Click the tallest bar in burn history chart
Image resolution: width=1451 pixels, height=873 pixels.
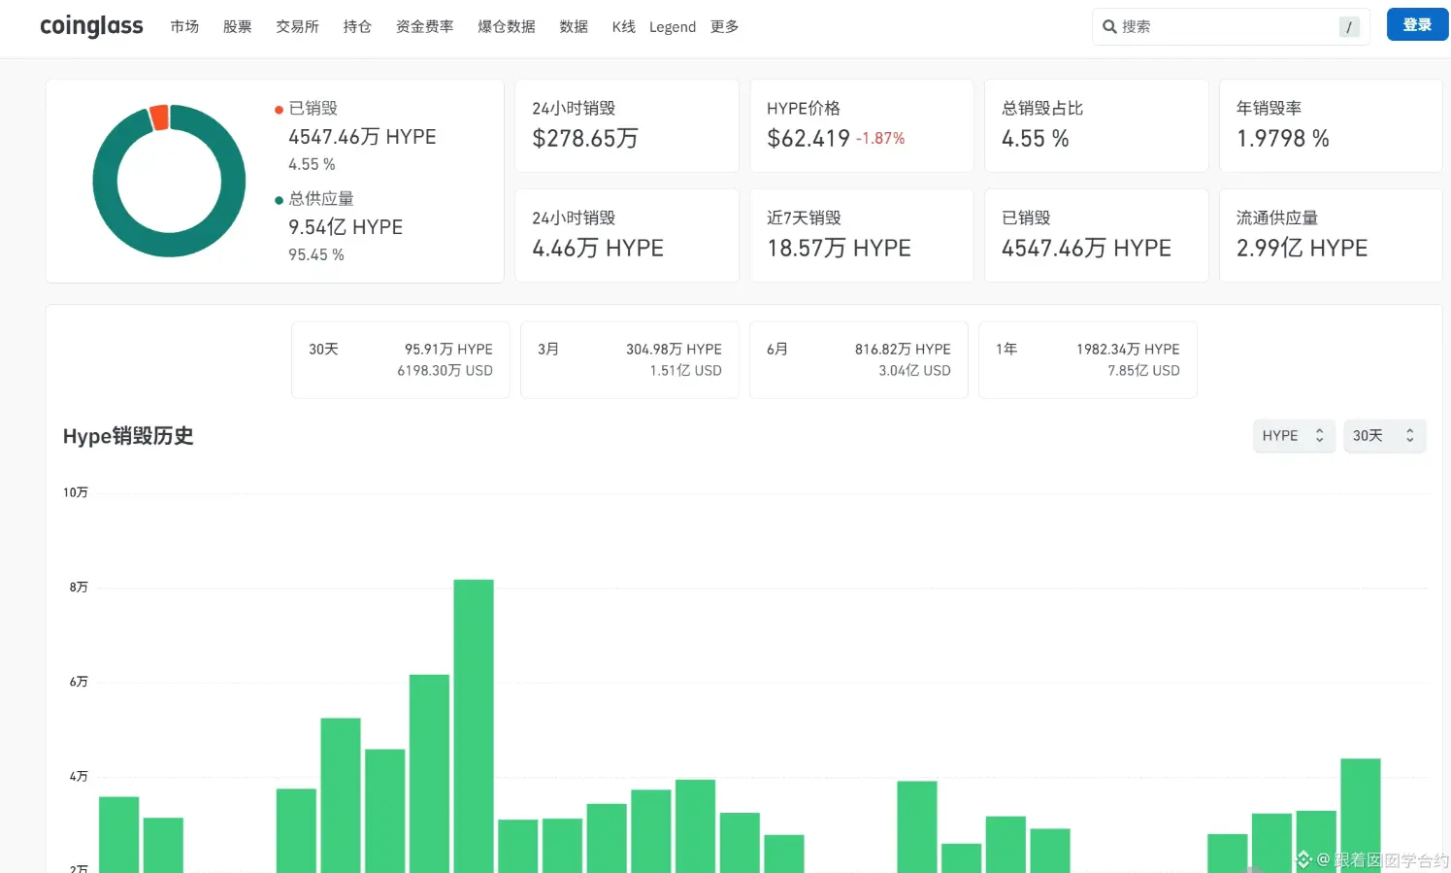(474, 725)
